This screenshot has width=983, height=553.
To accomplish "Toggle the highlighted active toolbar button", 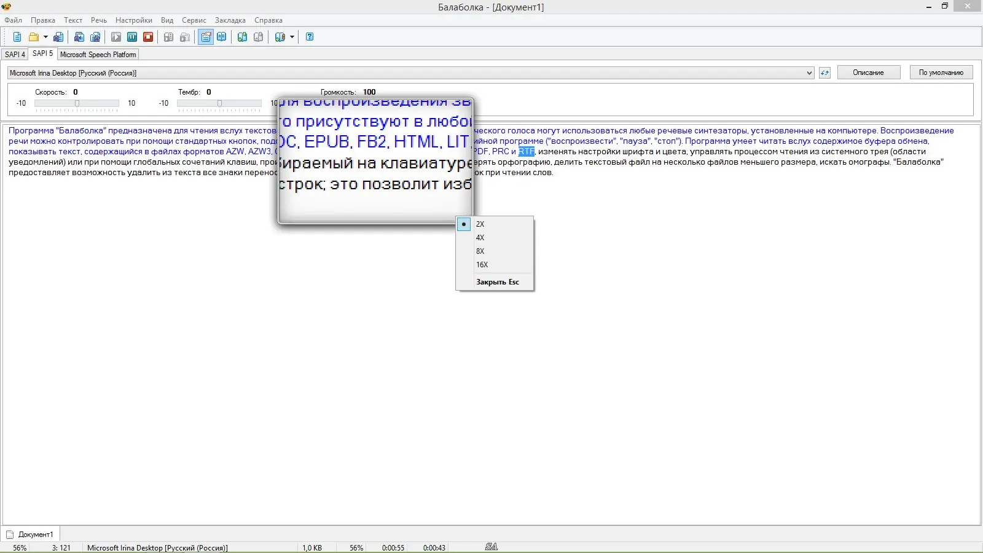I will tap(206, 37).
